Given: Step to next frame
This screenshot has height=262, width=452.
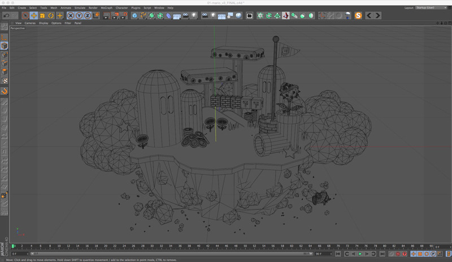Looking at the screenshot, I should pyautogui.click(x=367, y=254).
